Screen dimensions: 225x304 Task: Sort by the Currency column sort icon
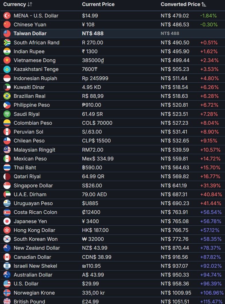point(30,4)
